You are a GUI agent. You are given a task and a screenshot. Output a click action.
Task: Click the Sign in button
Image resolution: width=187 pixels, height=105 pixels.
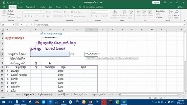pyautogui.click(x=156, y=2)
